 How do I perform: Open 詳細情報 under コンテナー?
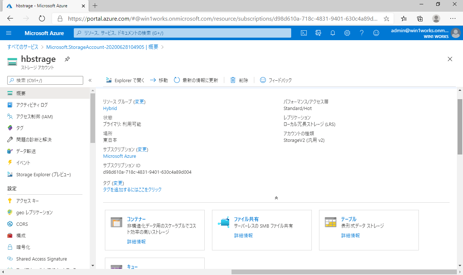tap(136, 242)
